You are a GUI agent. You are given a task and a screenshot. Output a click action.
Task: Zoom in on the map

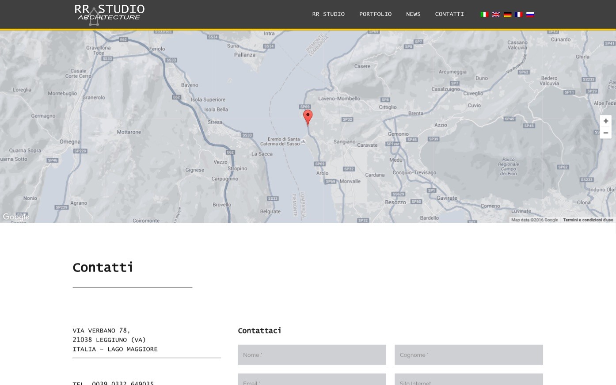[x=605, y=121]
